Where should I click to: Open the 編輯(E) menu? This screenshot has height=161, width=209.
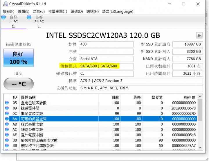24,12
